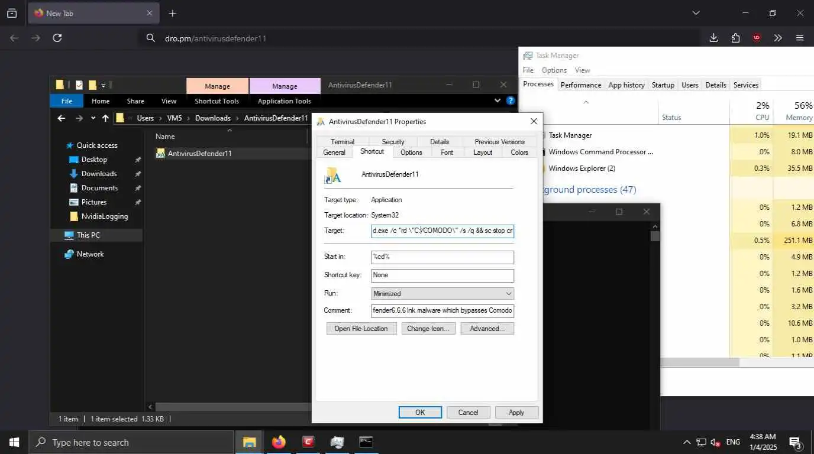This screenshot has width=814, height=454.
Task: Open Task Manager Options menu
Action: [x=554, y=70]
